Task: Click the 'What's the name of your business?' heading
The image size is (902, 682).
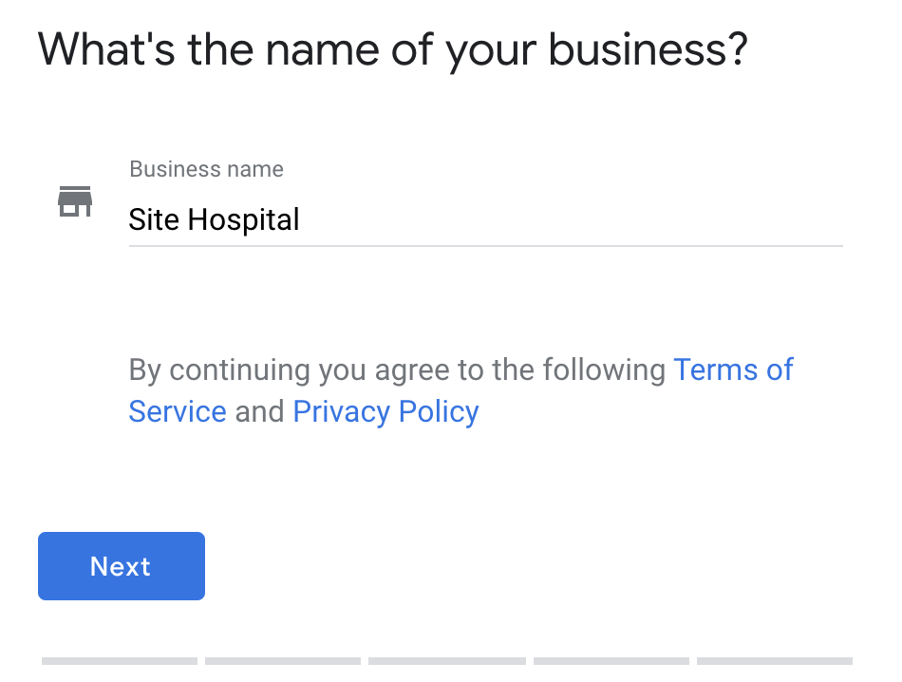Action: point(393,49)
